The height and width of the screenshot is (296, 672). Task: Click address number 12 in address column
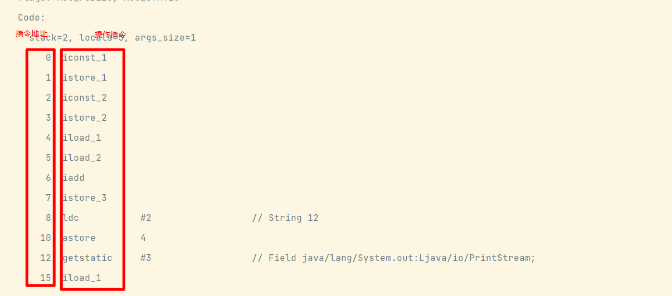(x=46, y=258)
